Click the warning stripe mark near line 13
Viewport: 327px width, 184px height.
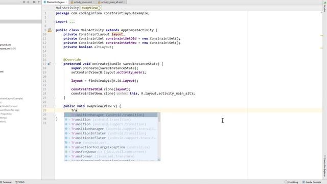click(x=321, y=48)
